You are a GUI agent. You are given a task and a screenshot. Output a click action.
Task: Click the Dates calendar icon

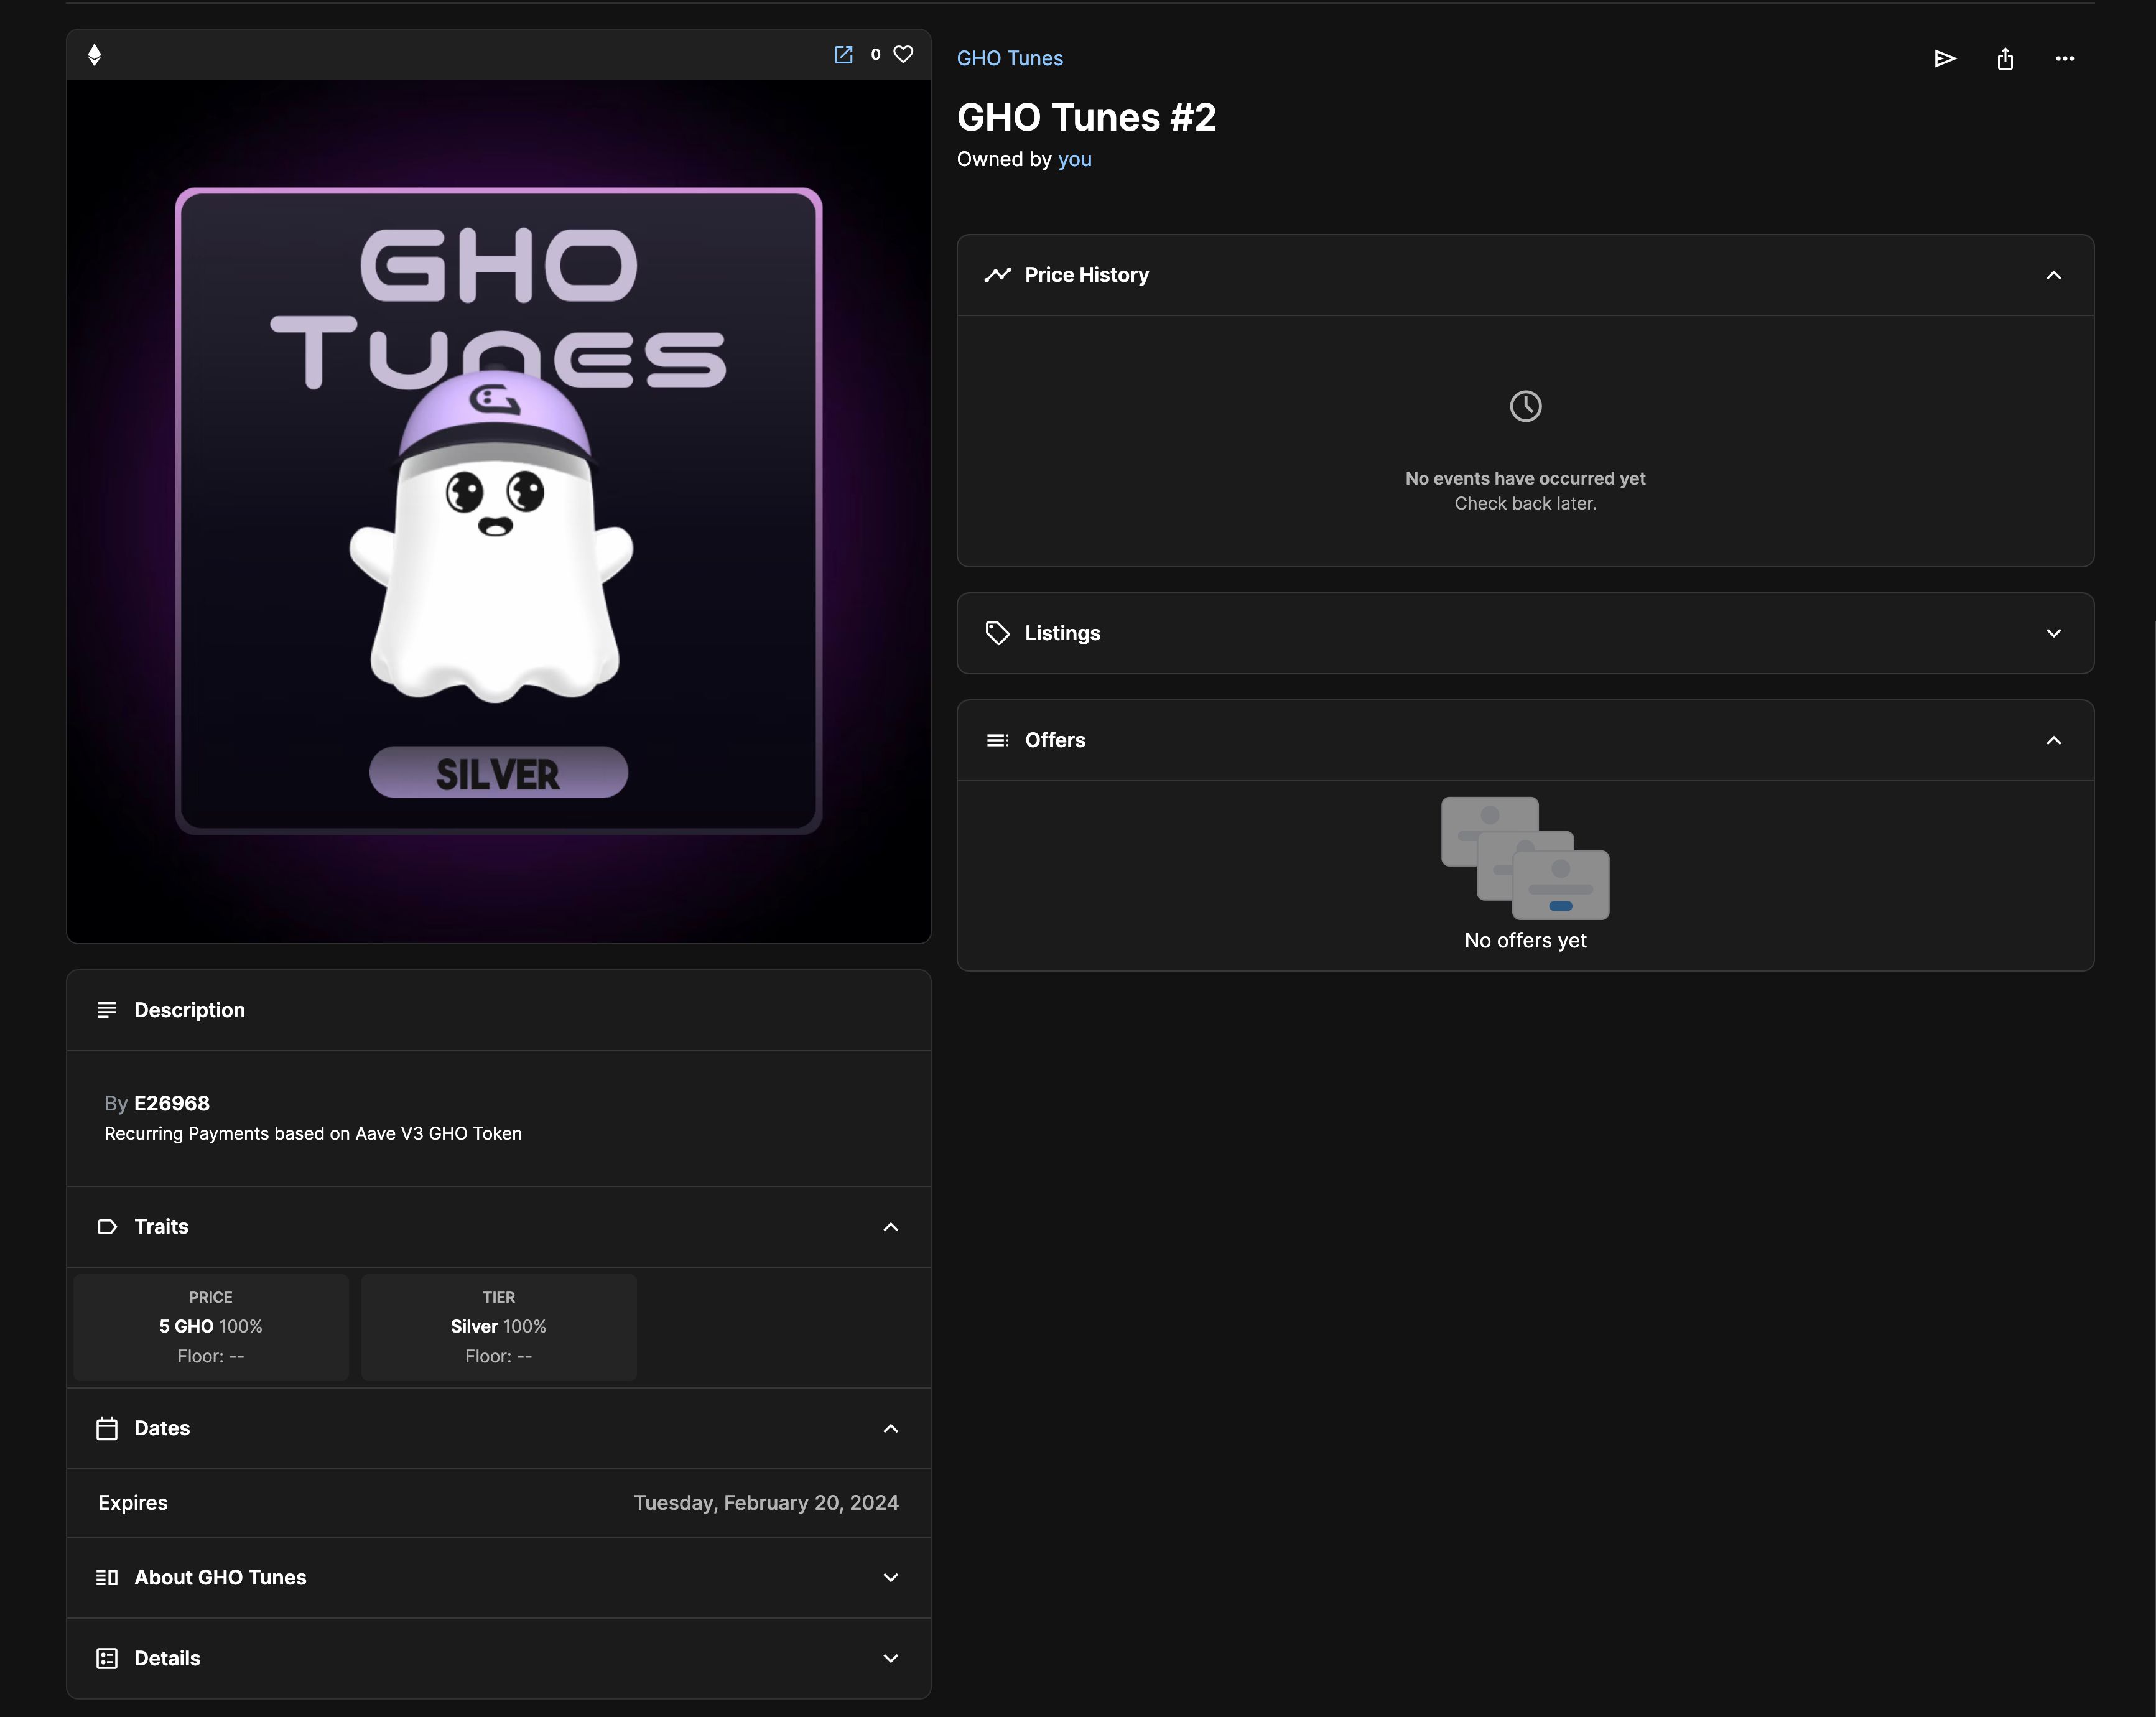tap(107, 1428)
